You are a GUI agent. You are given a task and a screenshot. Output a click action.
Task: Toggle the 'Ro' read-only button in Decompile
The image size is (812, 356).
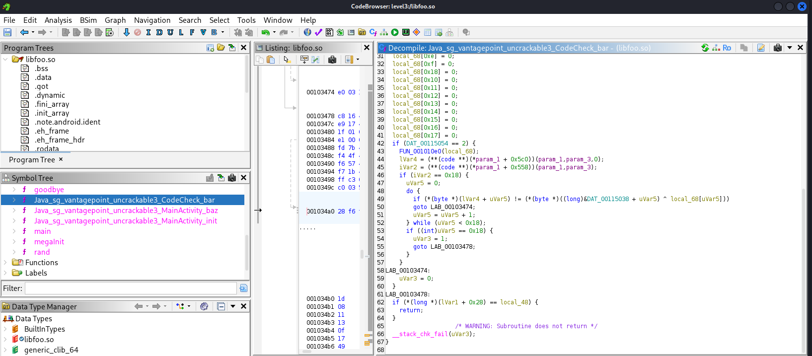tap(727, 48)
